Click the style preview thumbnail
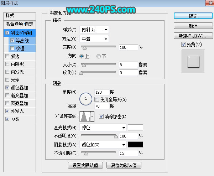The height and width of the screenshot is (176, 214). point(193,61)
